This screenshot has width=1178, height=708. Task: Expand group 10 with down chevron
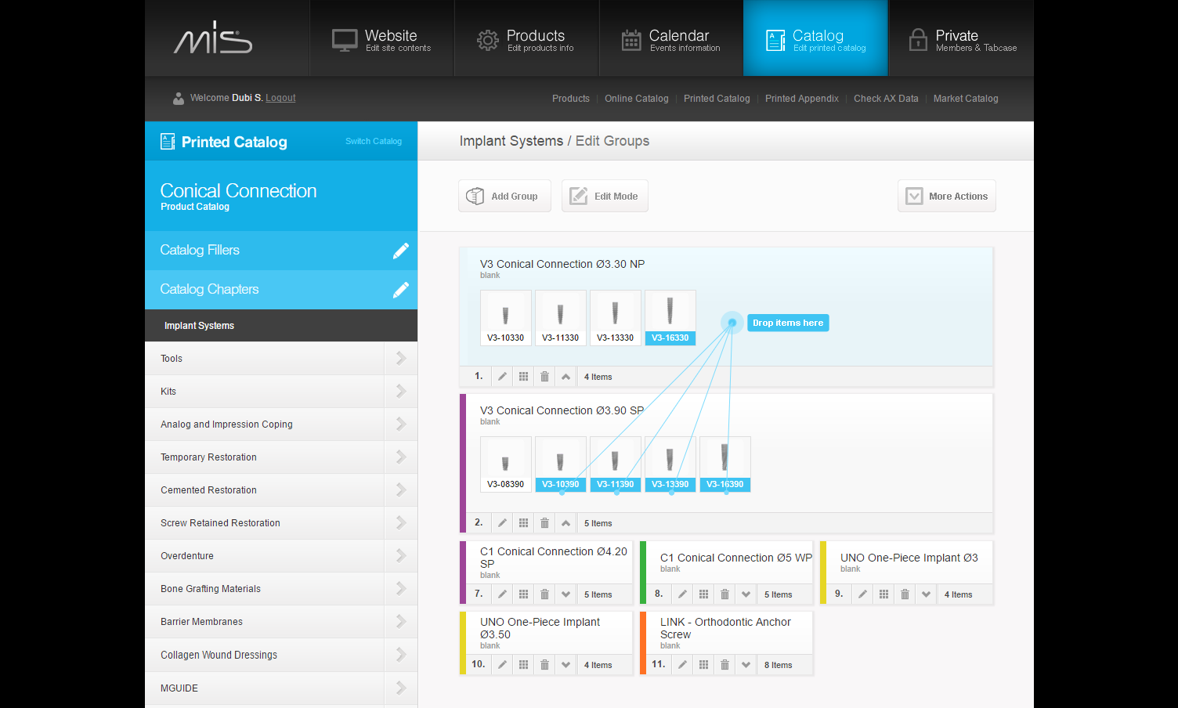566,665
